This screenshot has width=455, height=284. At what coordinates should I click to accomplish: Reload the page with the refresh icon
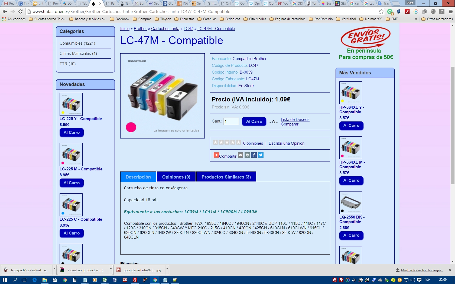click(x=20, y=11)
